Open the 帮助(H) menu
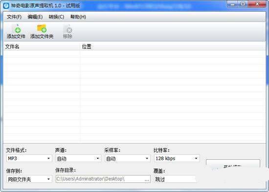The image size is (269, 192). point(78,17)
